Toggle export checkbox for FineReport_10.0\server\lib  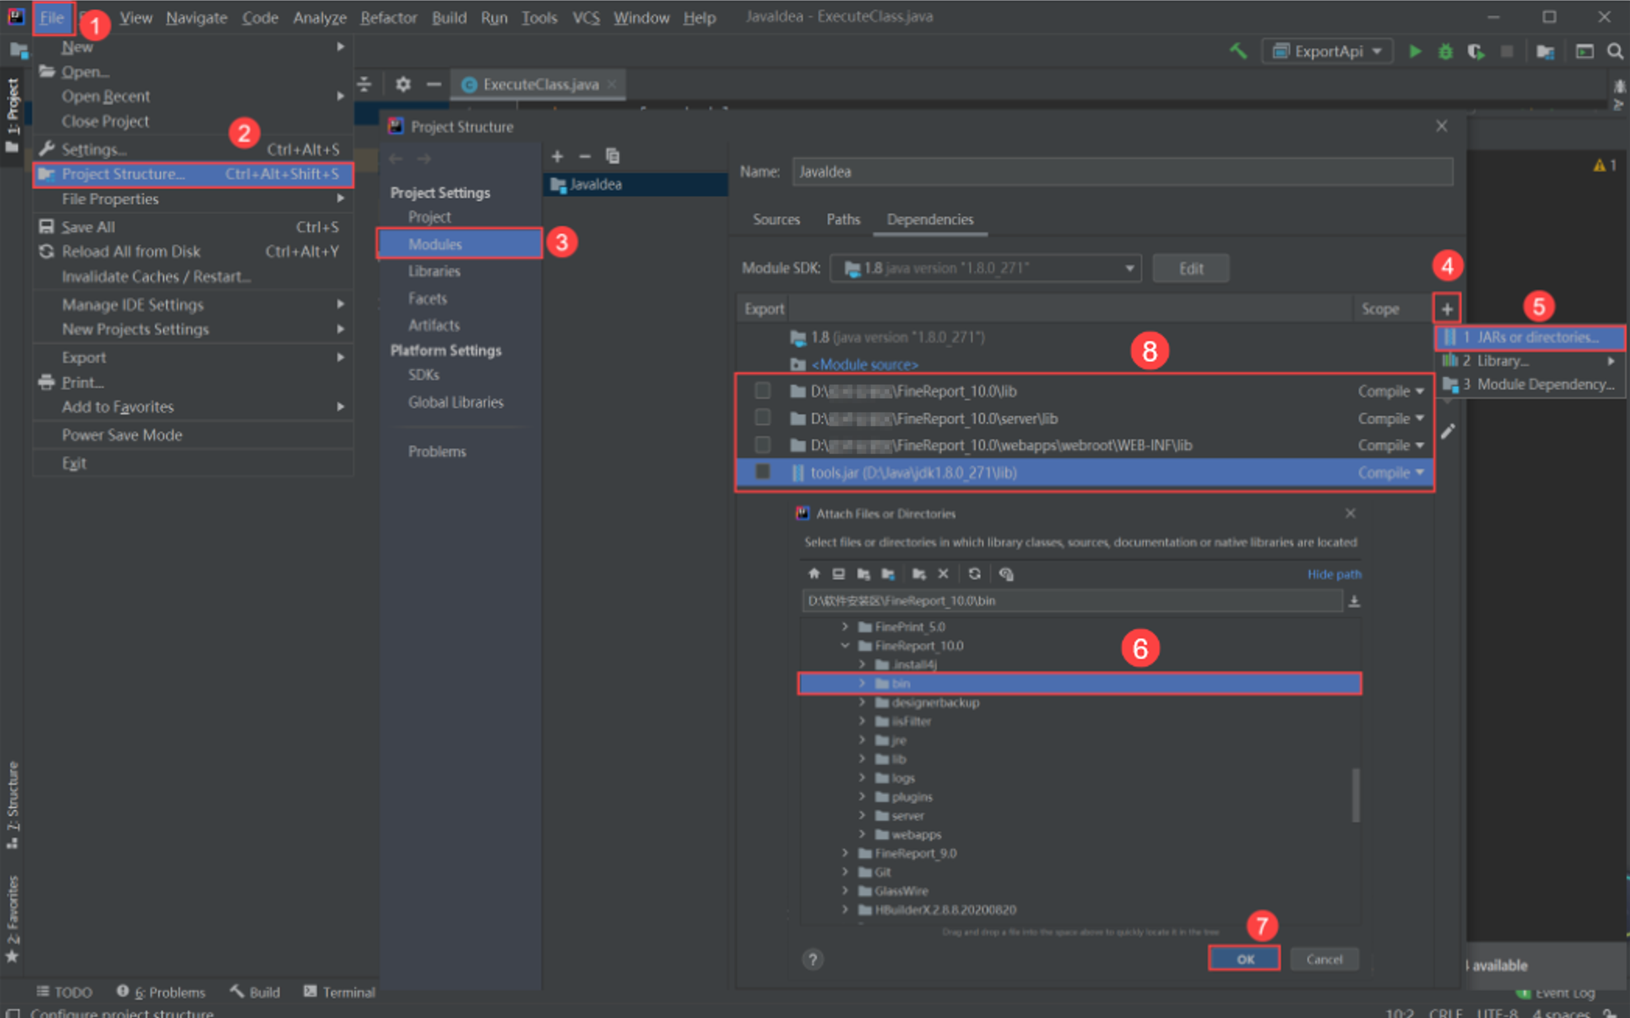[x=762, y=417]
